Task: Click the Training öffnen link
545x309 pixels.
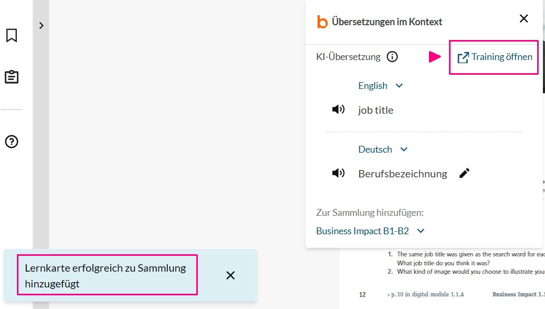Action: (x=502, y=57)
